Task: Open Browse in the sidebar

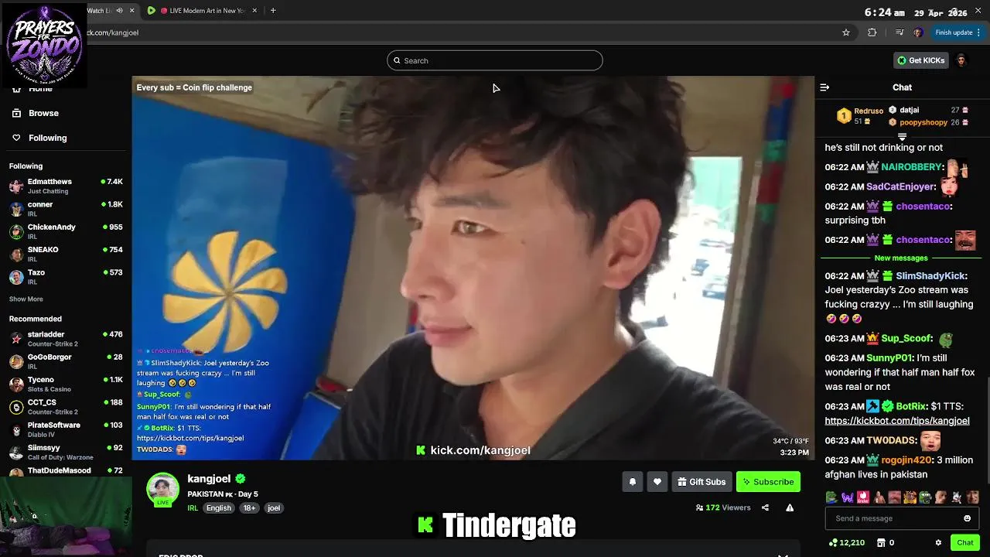Action: 43,113
